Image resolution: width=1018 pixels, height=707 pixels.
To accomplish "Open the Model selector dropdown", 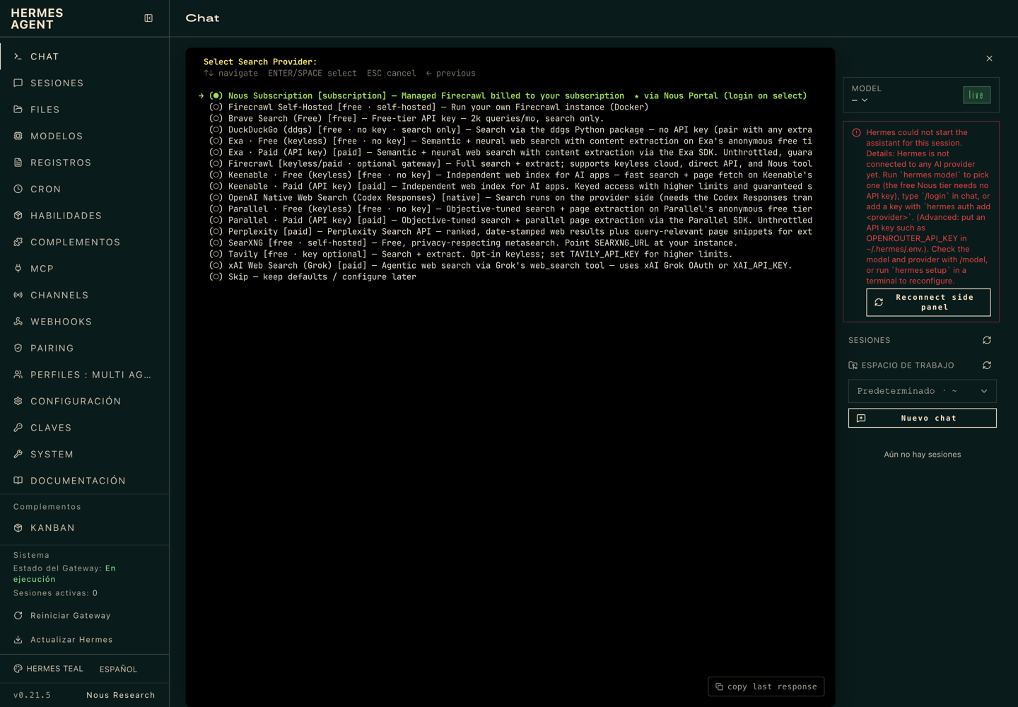I will 860,100.
